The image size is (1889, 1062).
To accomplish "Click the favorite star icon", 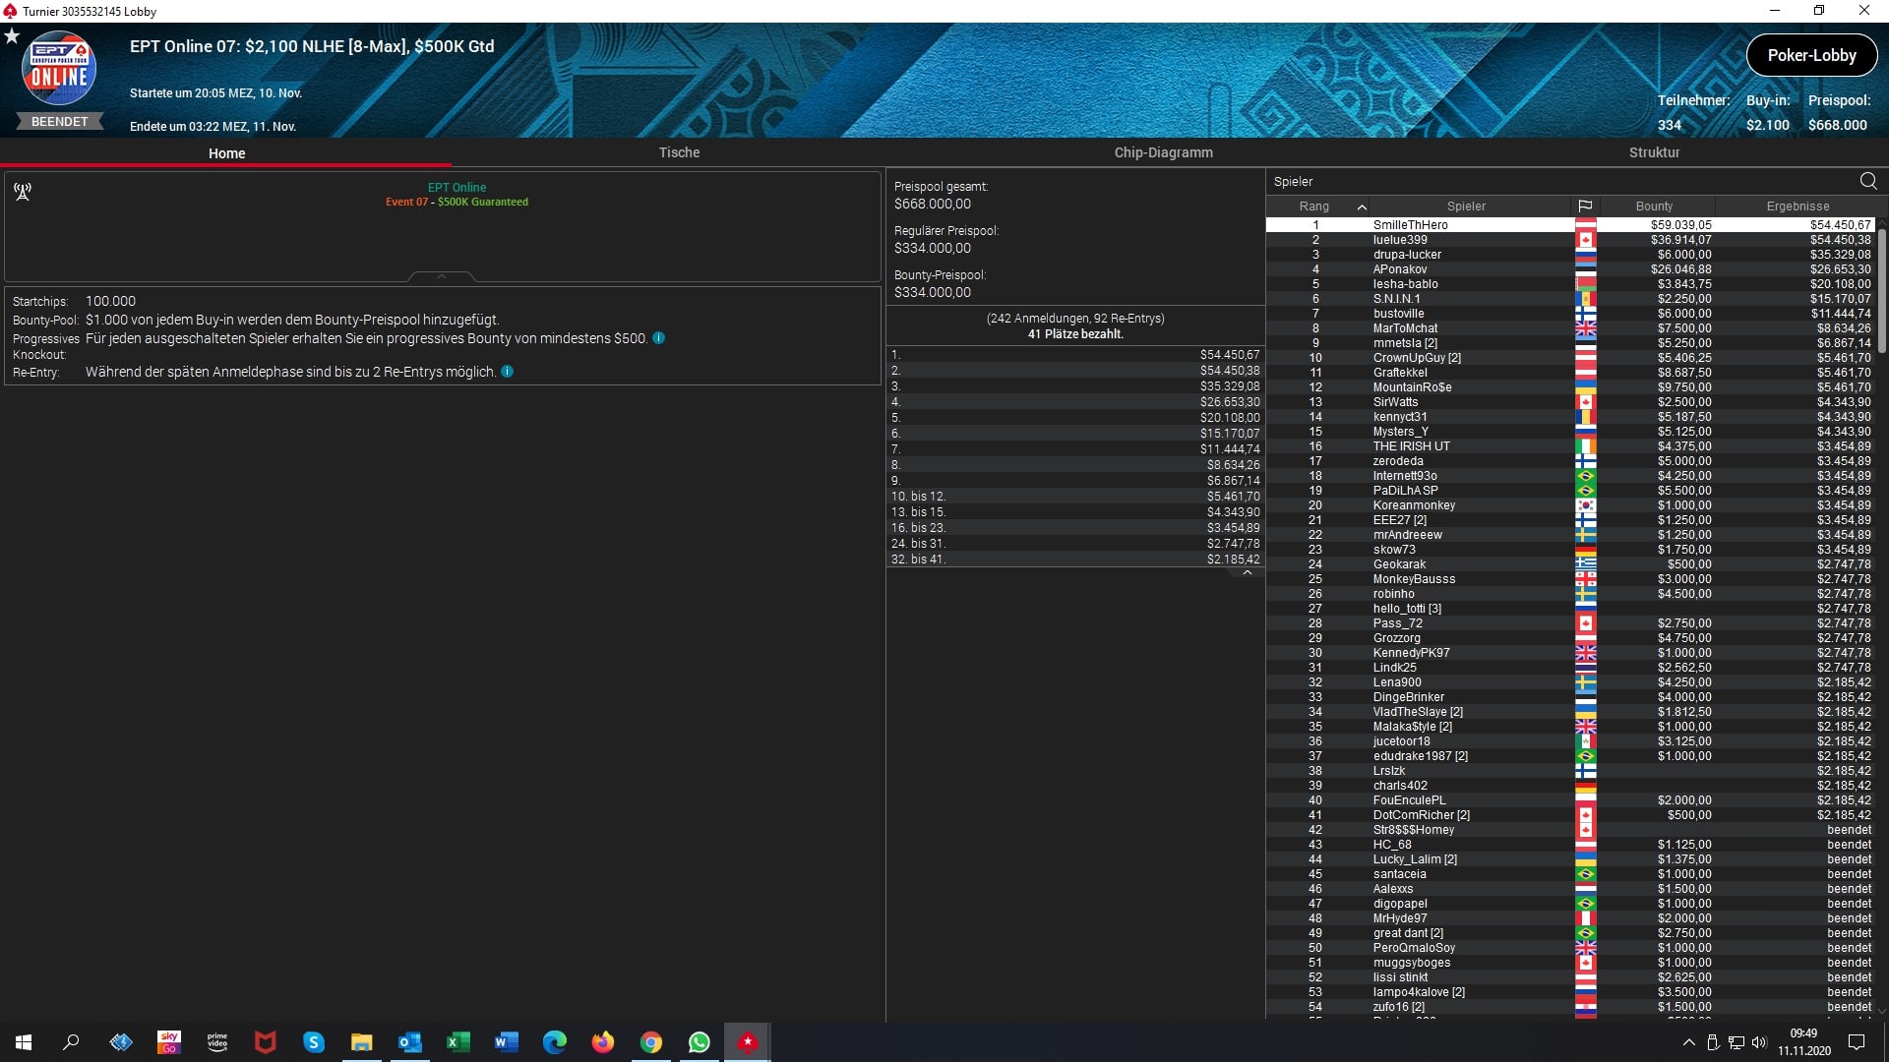I will tap(12, 36).
